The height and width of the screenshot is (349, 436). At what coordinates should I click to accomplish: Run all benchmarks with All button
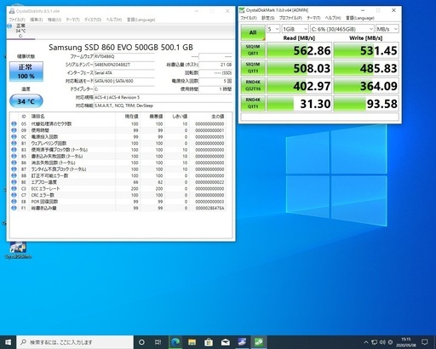(x=253, y=32)
